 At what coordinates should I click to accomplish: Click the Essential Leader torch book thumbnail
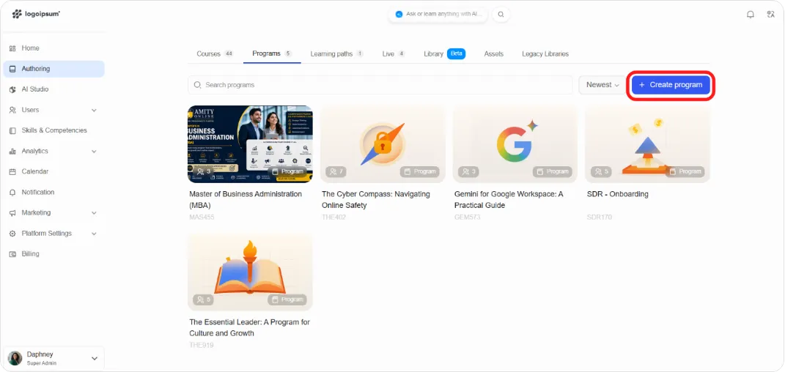coord(251,272)
